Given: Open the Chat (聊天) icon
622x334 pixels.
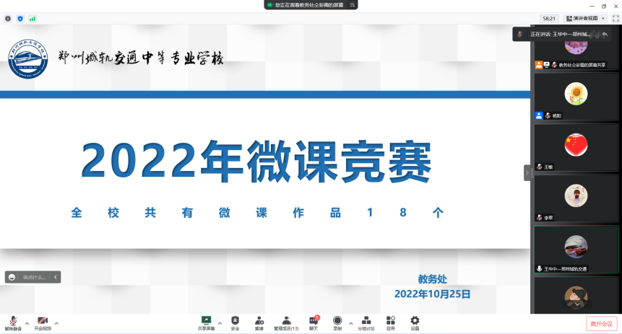Looking at the screenshot, I should click(x=314, y=322).
